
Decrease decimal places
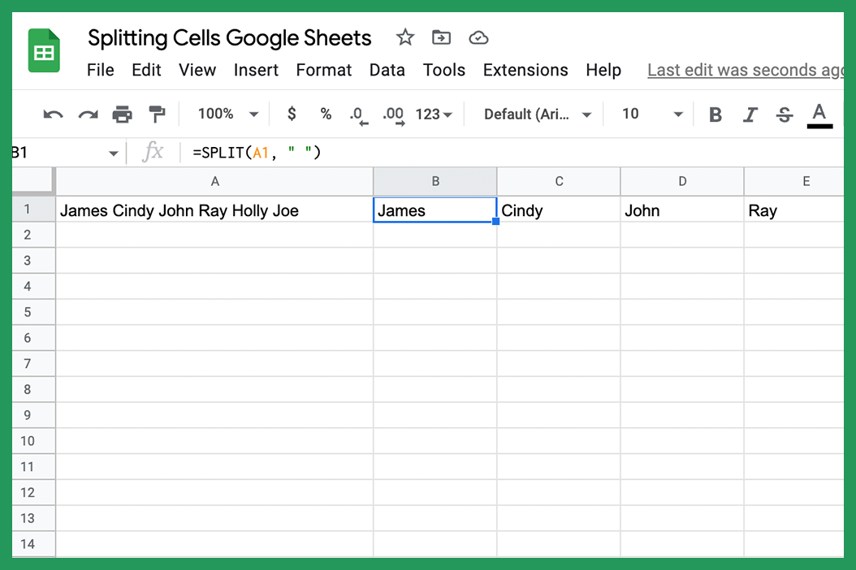[358, 114]
